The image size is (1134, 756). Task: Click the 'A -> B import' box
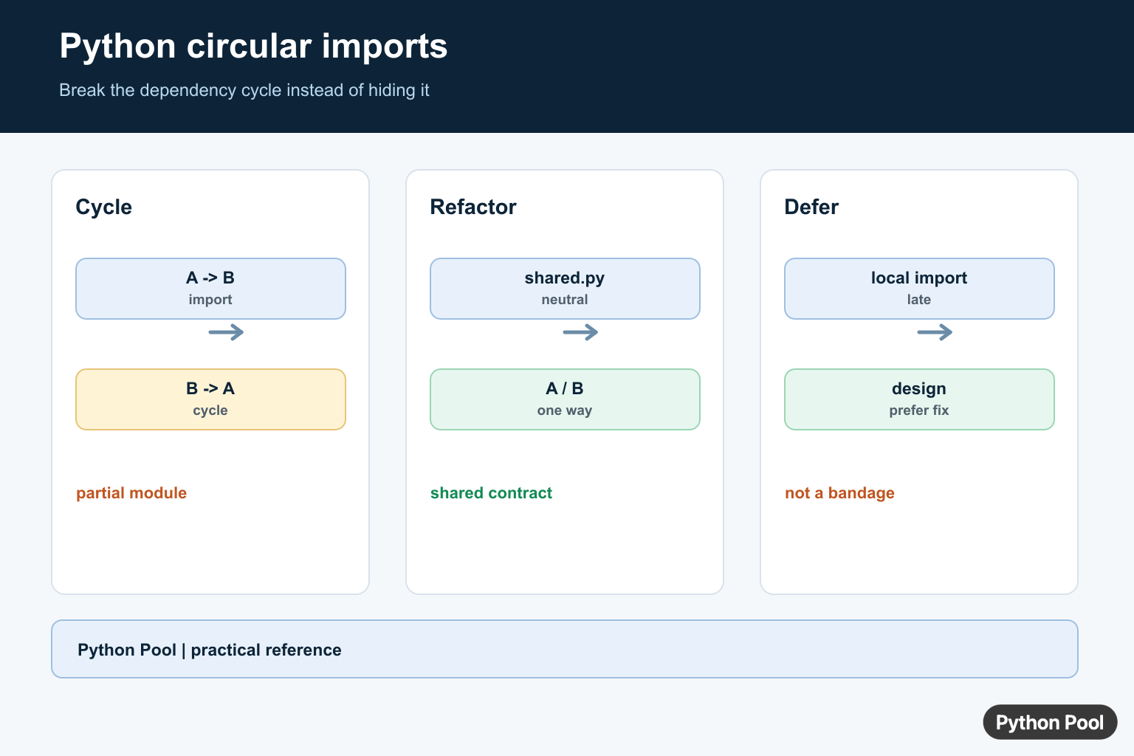(x=210, y=289)
